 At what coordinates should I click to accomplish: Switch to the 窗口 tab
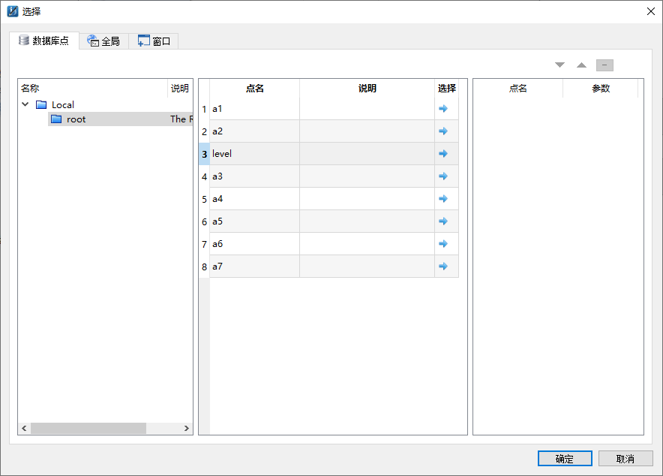click(x=154, y=41)
